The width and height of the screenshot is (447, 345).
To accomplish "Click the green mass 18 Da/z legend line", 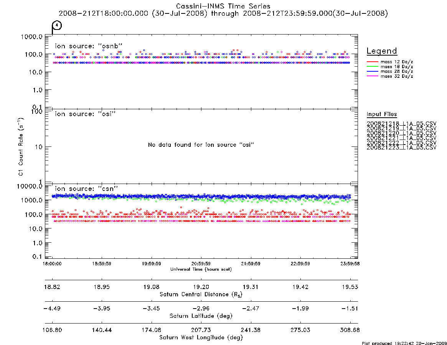I will pyautogui.click(x=372, y=66).
